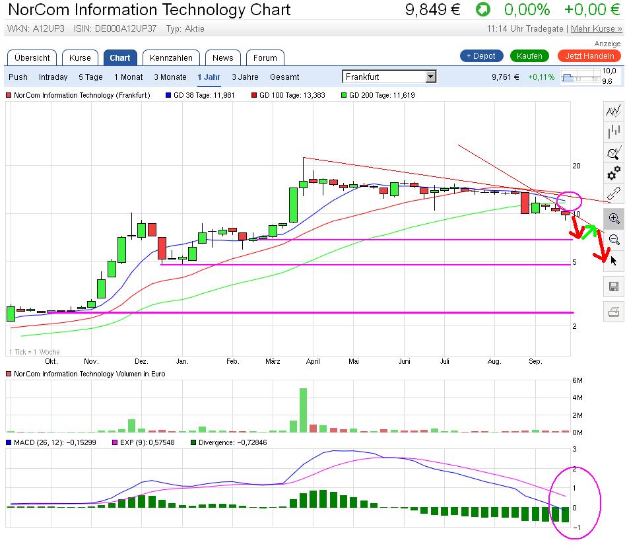Open chart analysis magnifier tool
627x552 pixels.
pos(613,153)
